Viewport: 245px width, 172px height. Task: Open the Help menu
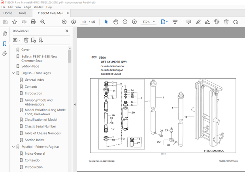coord(49,7)
